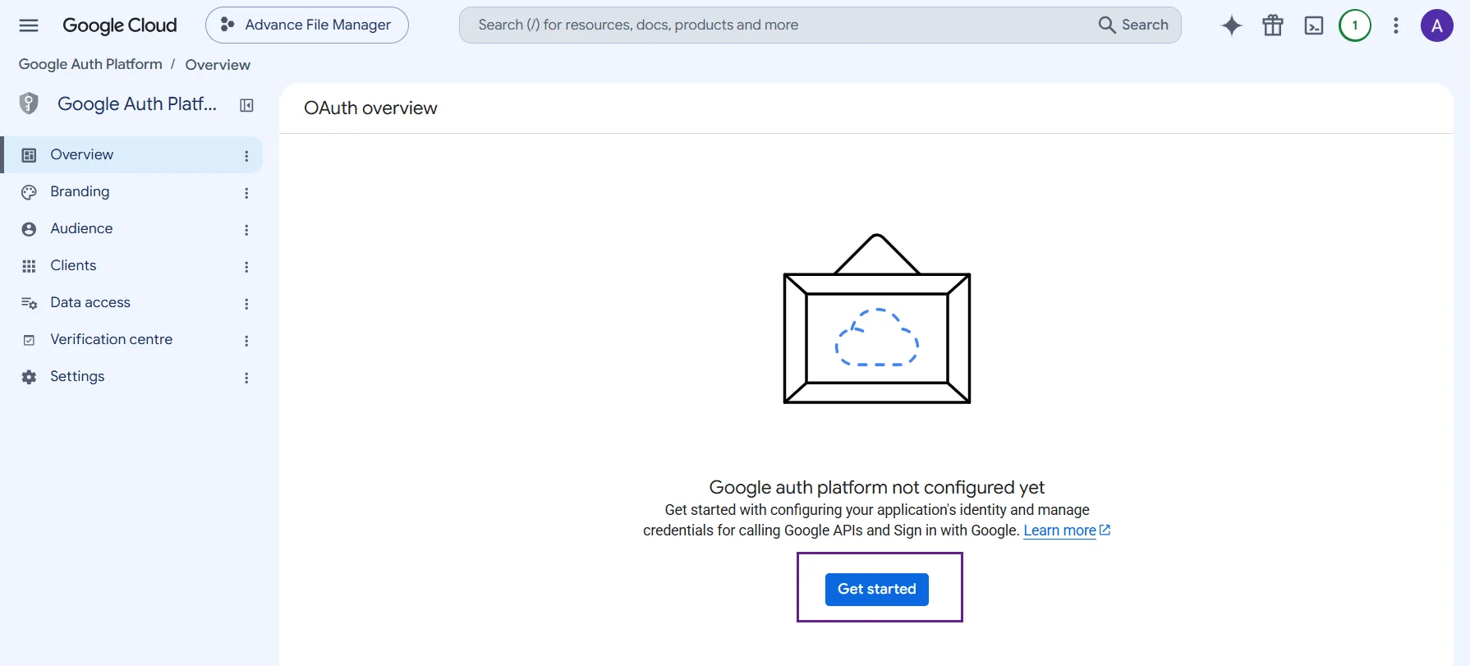
Task: Click the Clients apps grid icon
Action: coord(29,266)
